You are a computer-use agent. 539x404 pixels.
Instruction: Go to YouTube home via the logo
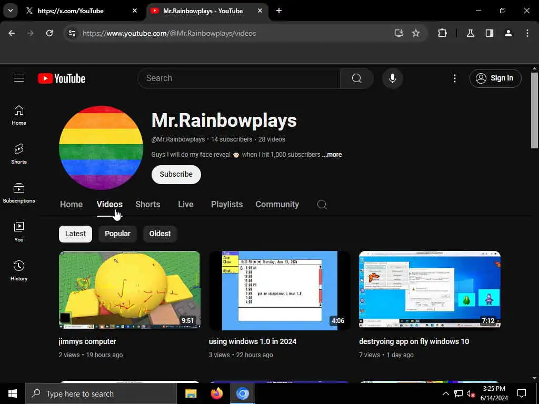[x=62, y=78]
